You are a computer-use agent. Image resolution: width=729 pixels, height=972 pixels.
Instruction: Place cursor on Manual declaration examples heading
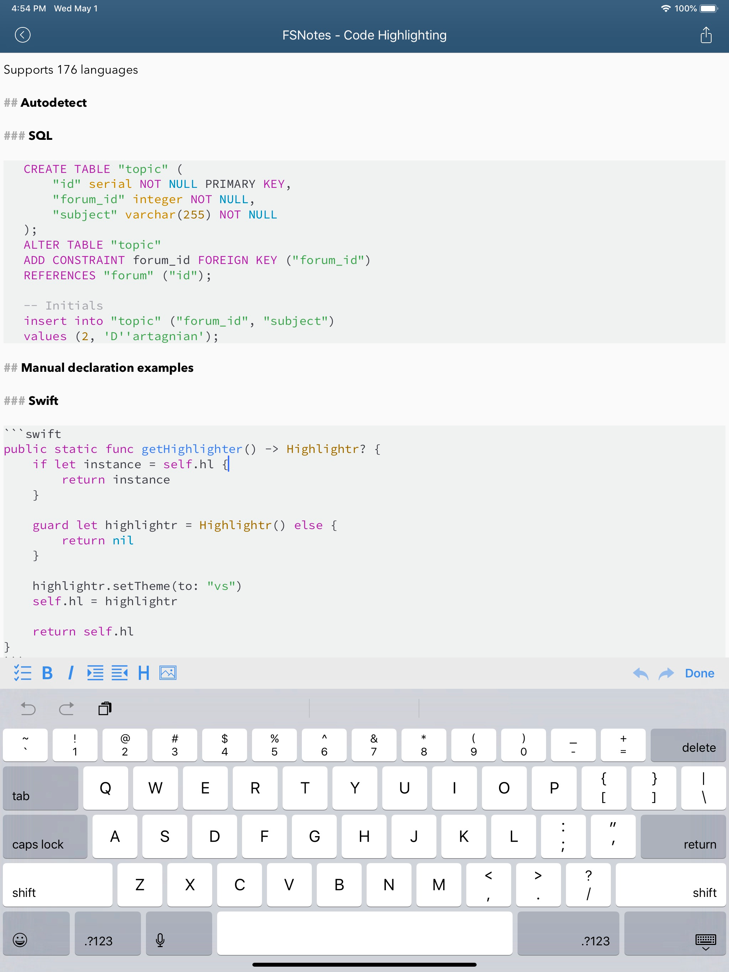[x=107, y=368]
